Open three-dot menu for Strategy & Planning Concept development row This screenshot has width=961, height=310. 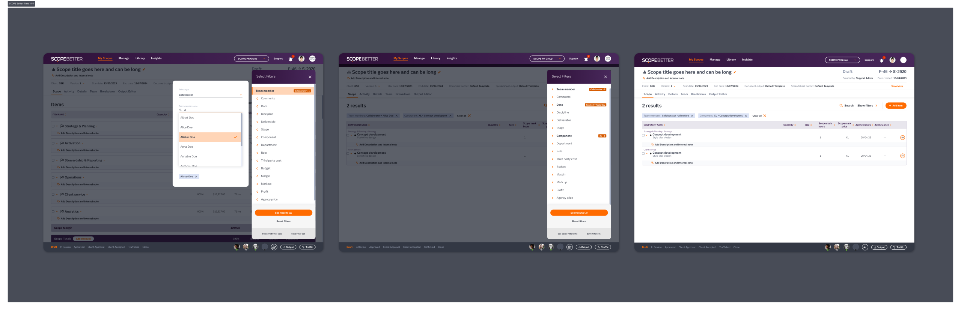(x=902, y=138)
